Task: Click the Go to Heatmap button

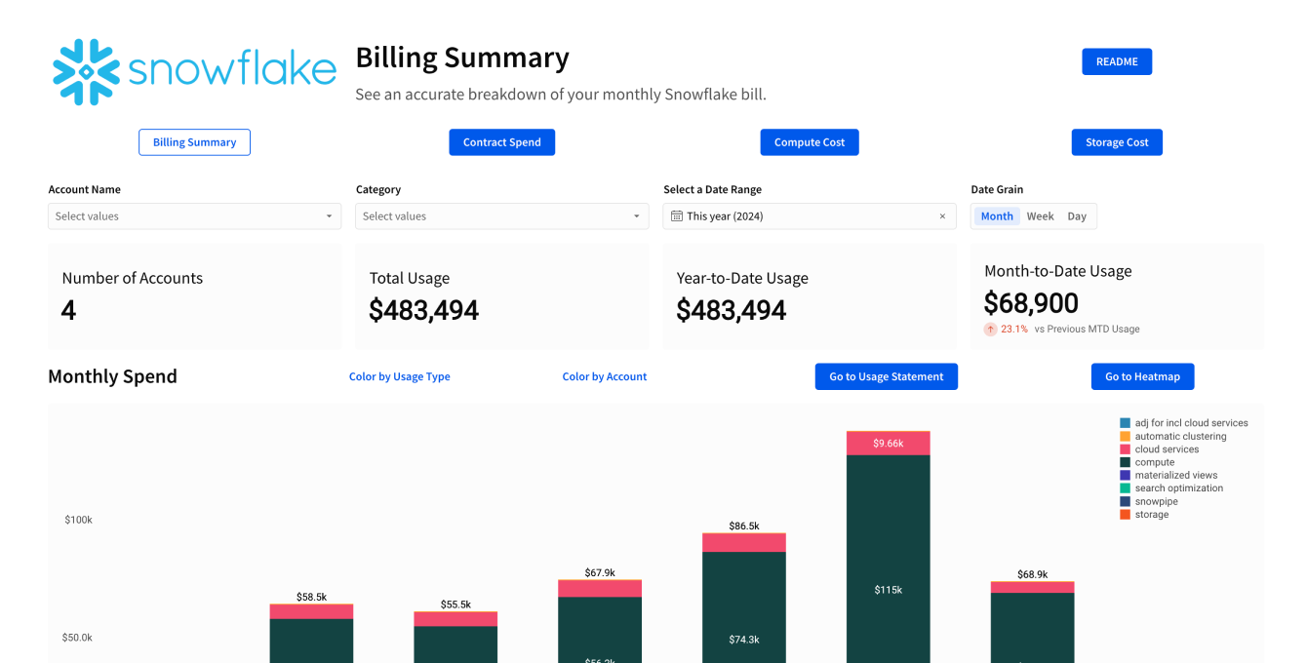Action: click(1142, 376)
